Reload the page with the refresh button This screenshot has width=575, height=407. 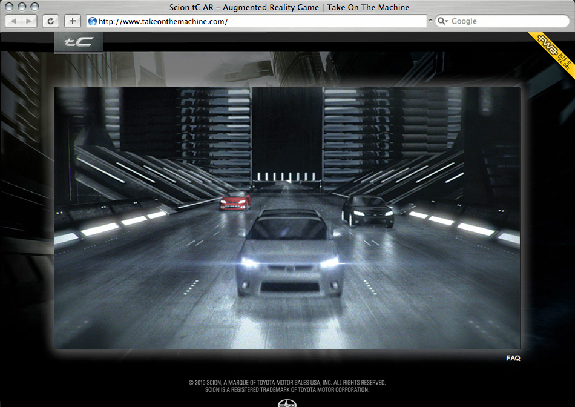coord(50,21)
